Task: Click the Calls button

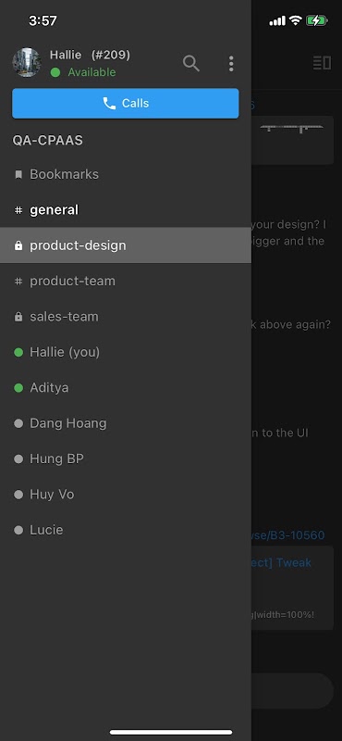Action: coord(126,103)
